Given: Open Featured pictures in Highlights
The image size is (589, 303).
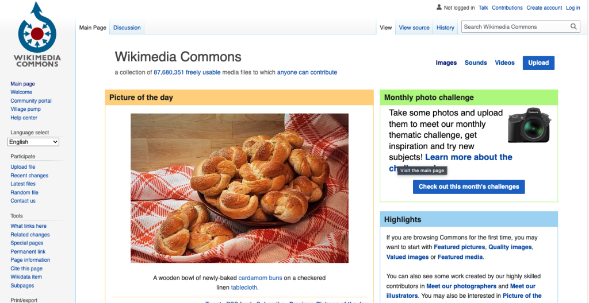Looking at the screenshot, I should pyautogui.click(x=459, y=247).
